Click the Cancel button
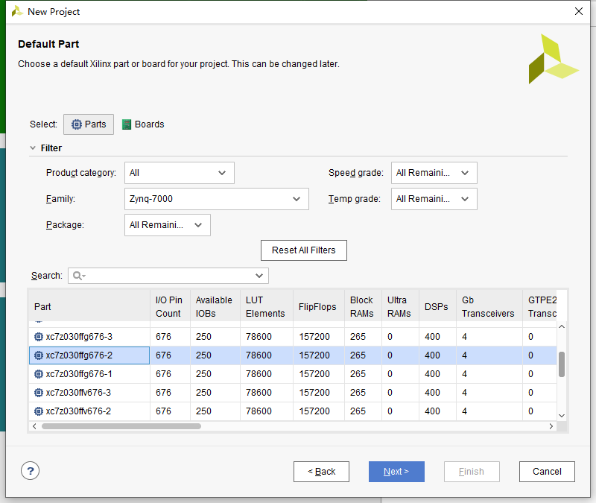596x503 pixels. click(x=547, y=472)
